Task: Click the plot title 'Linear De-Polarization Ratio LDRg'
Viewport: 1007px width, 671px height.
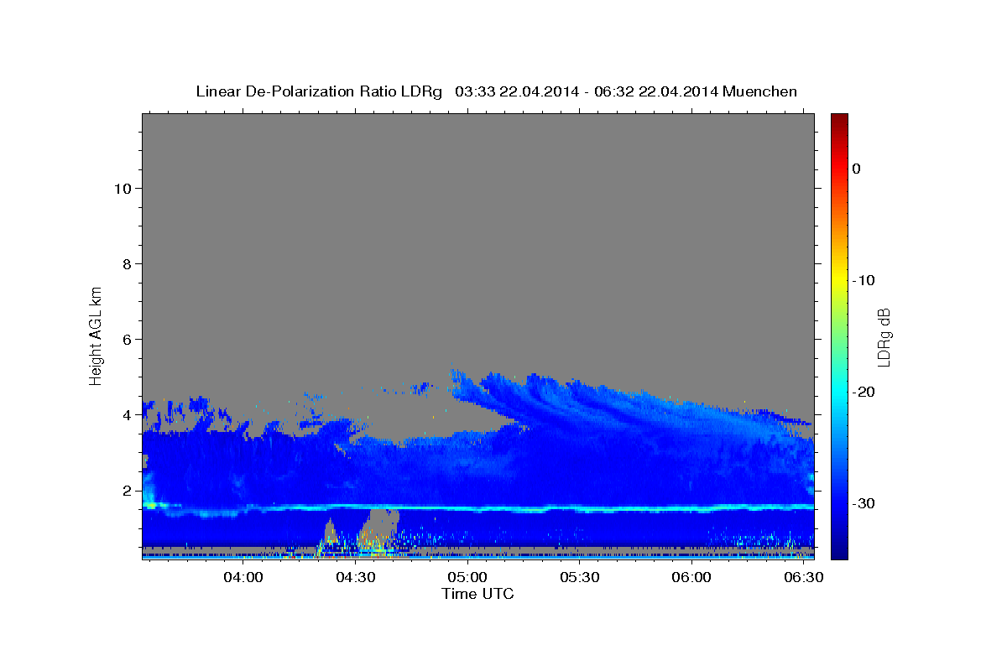Action: [x=319, y=91]
